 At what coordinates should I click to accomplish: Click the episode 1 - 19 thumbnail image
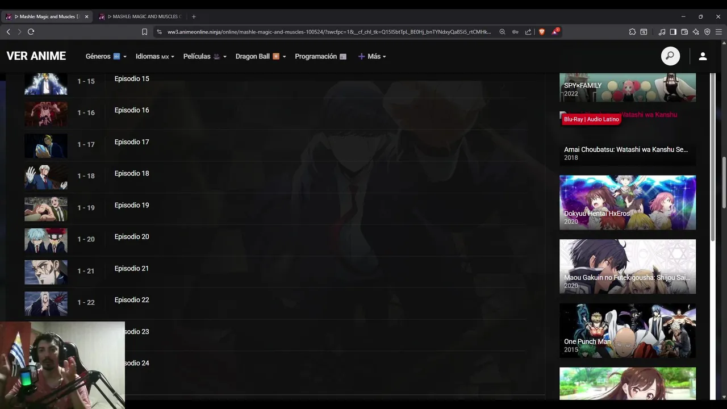click(46, 209)
